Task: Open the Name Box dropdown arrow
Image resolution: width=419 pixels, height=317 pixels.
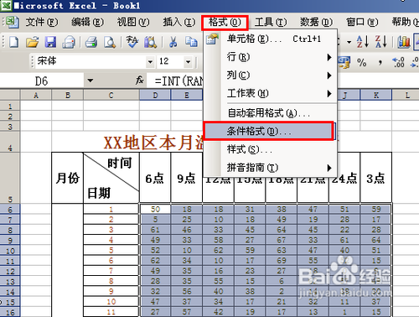Action: [x=90, y=81]
